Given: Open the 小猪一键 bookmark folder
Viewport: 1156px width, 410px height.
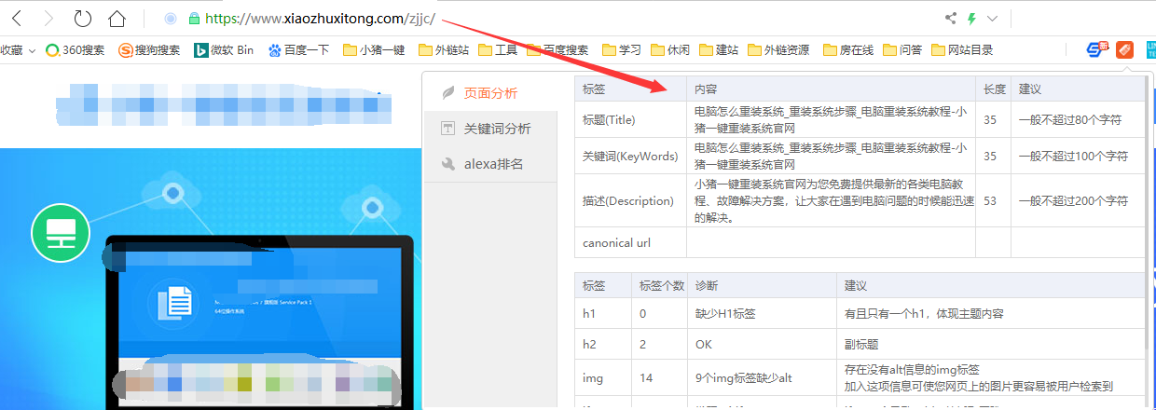Looking at the screenshot, I should (x=374, y=50).
